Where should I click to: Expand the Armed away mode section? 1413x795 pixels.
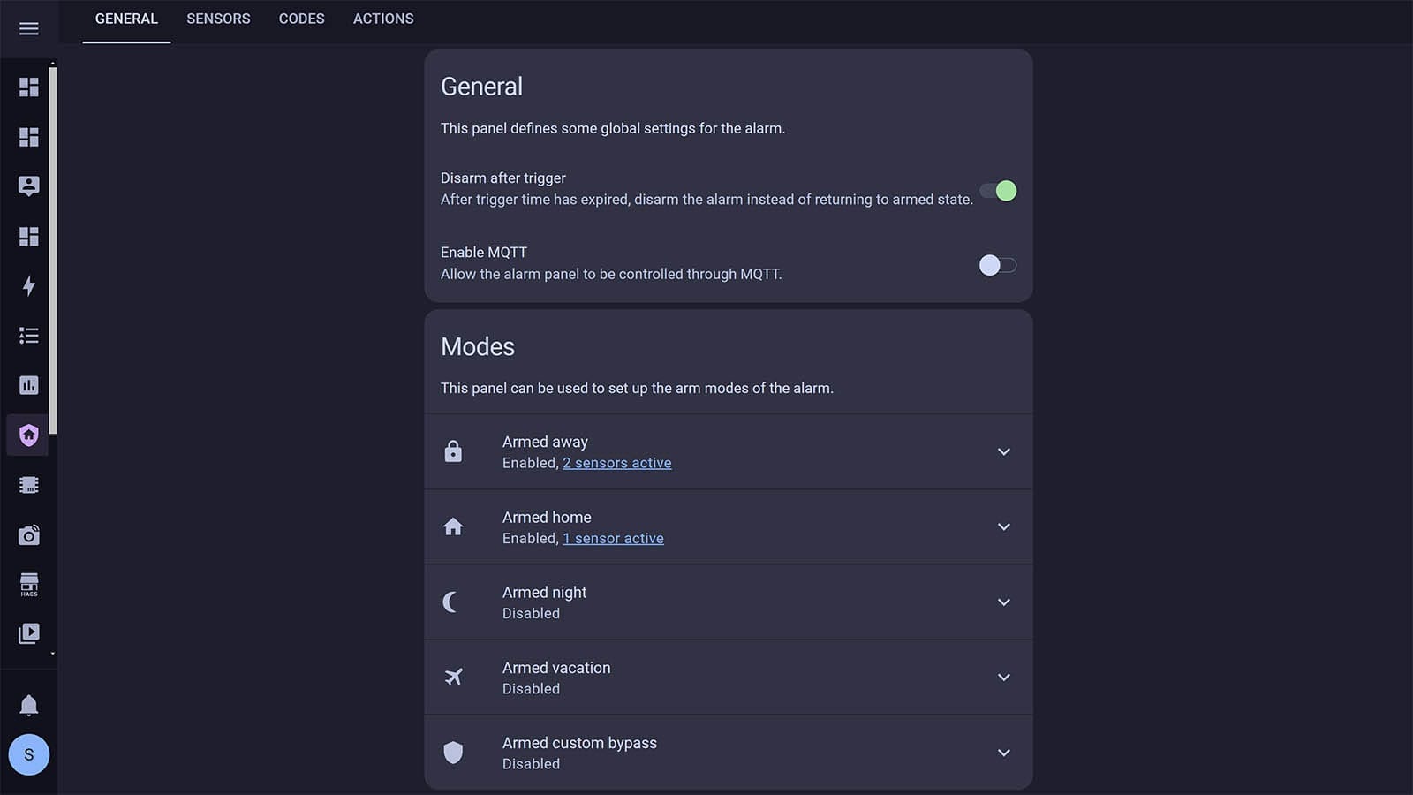[1004, 451]
